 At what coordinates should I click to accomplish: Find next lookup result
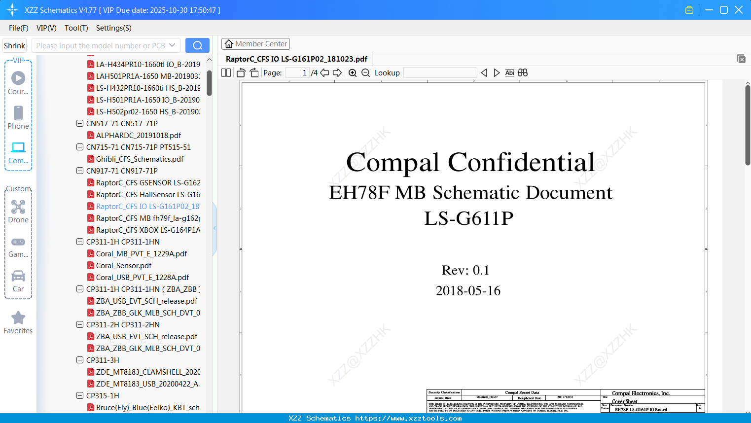tap(497, 72)
